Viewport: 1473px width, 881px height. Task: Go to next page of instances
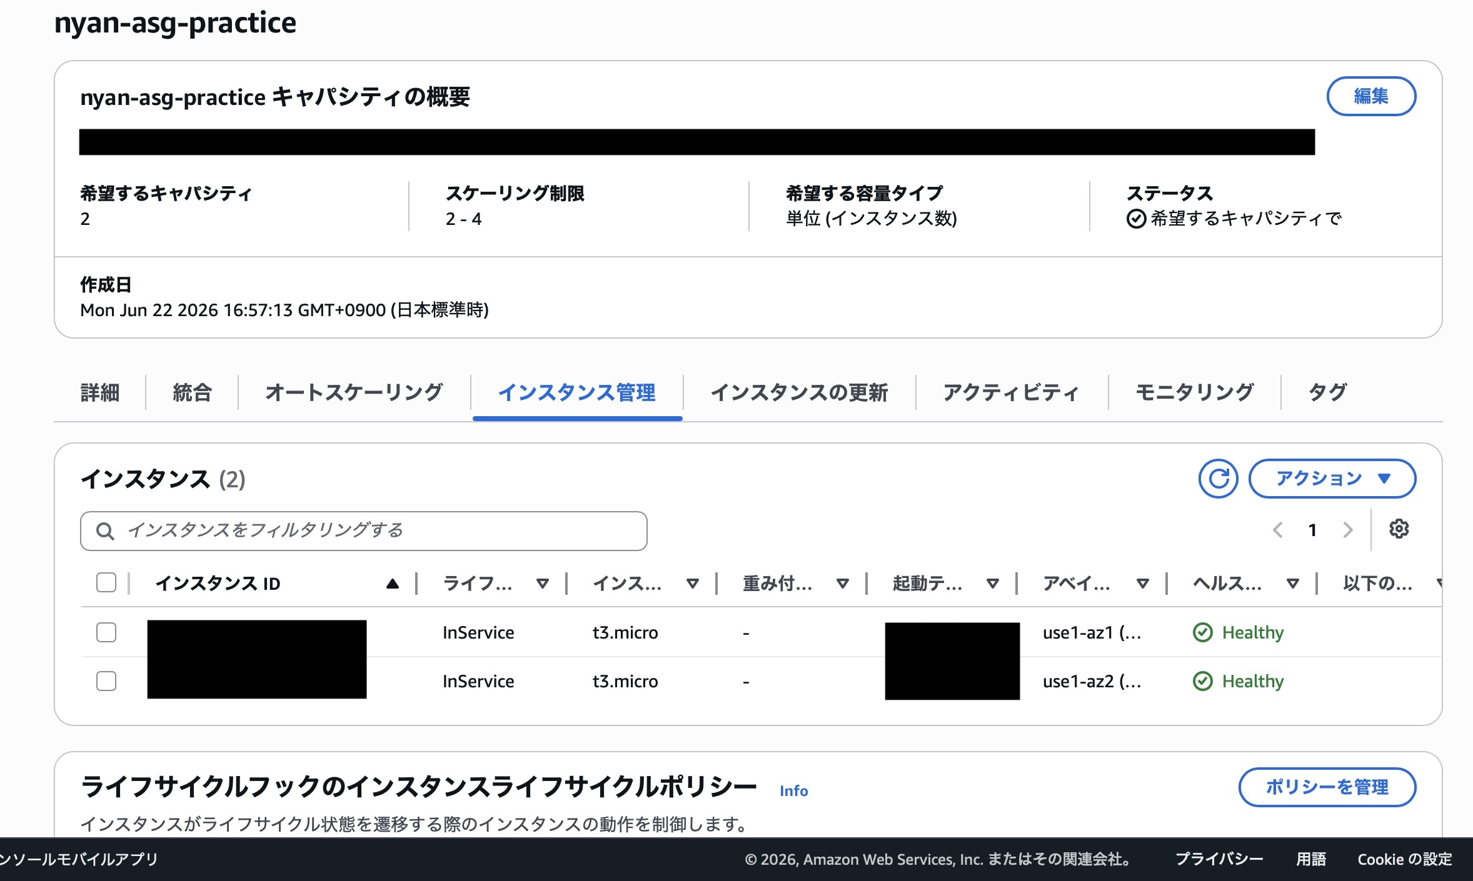(x=1348, y=530)
